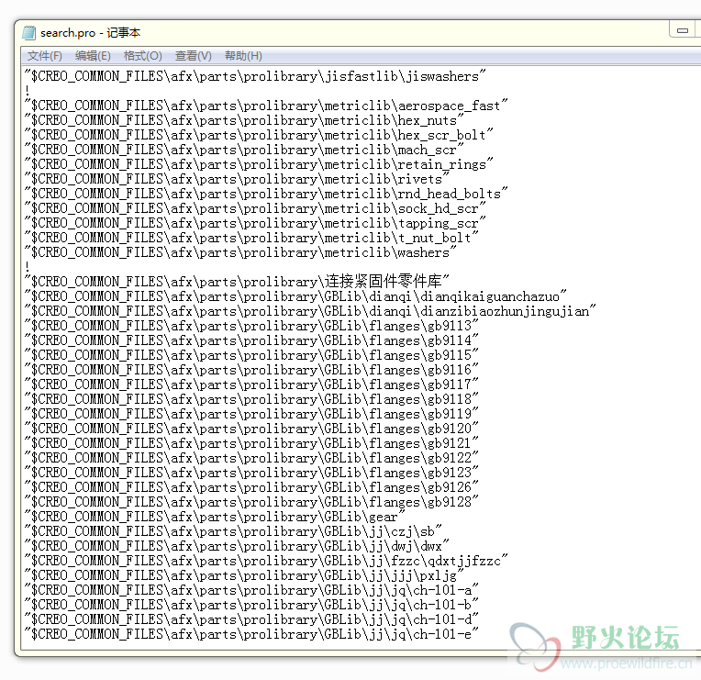
Task: Click the dianqi\dianqikaiguanchazuo line
Action: pyautogui.click(x=295, y=296)
